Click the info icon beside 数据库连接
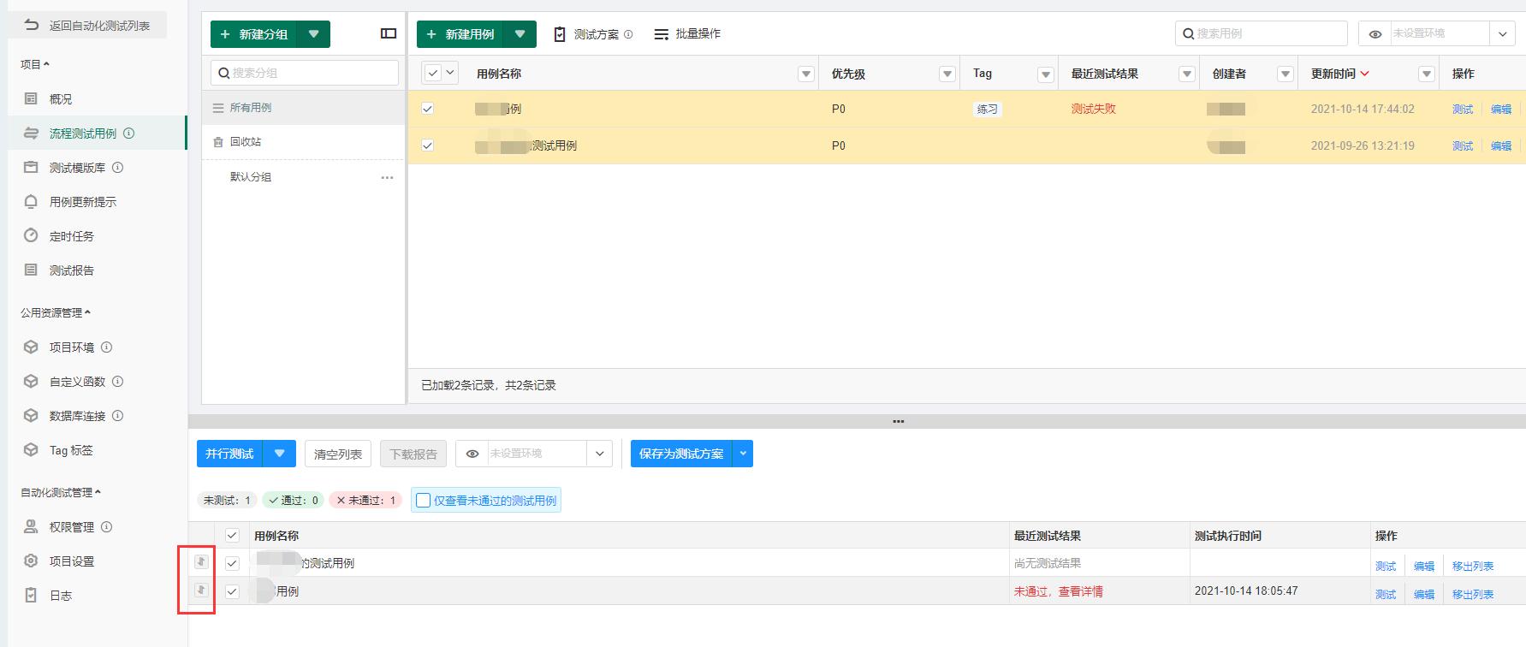 [118, 416]
